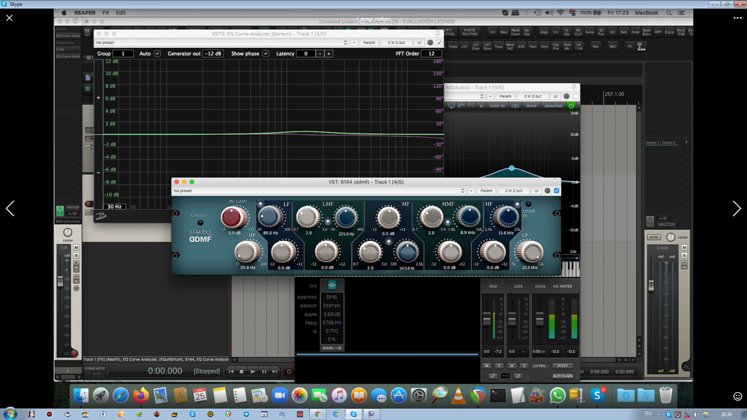Viewport: 747px width, 420px height.
Task: Click the COPY TO button in the DMG EQ
Action: [497, 106]
